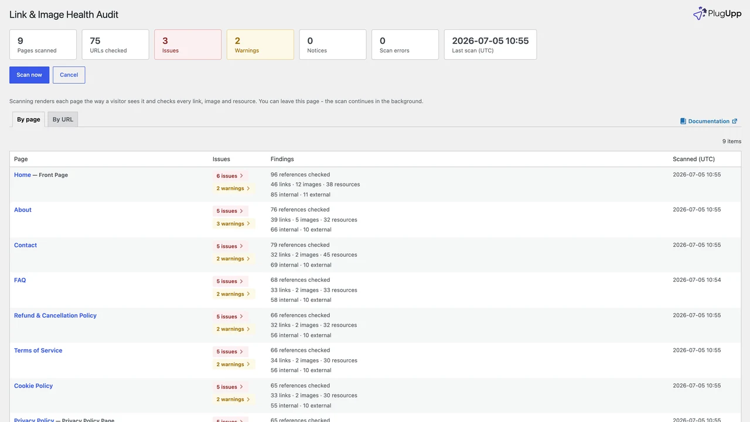
Task: Open the Home page link
Action: pyautogui.click(x=22, y=175)
